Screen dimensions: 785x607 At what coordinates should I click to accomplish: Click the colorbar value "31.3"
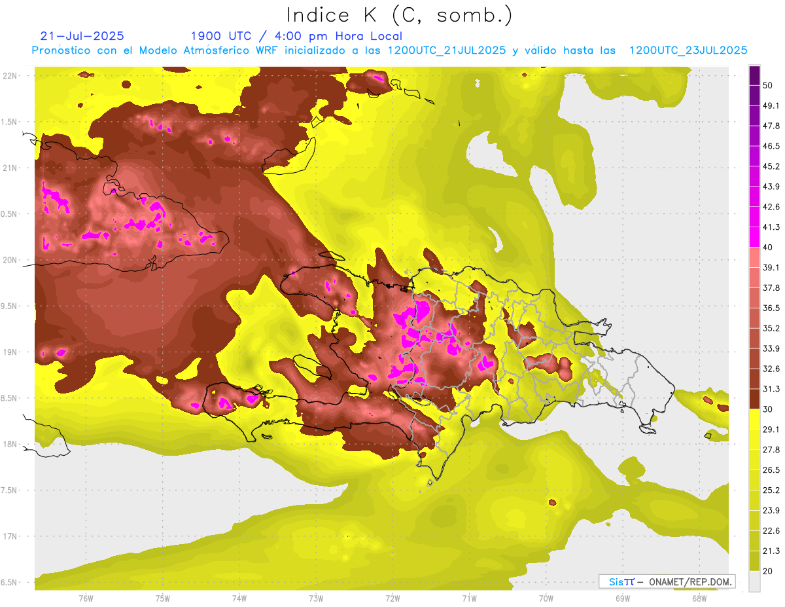(x=771, y=389)
